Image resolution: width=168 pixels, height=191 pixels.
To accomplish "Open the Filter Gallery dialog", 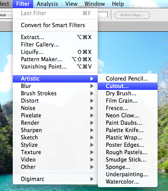I will coord(55,45).
